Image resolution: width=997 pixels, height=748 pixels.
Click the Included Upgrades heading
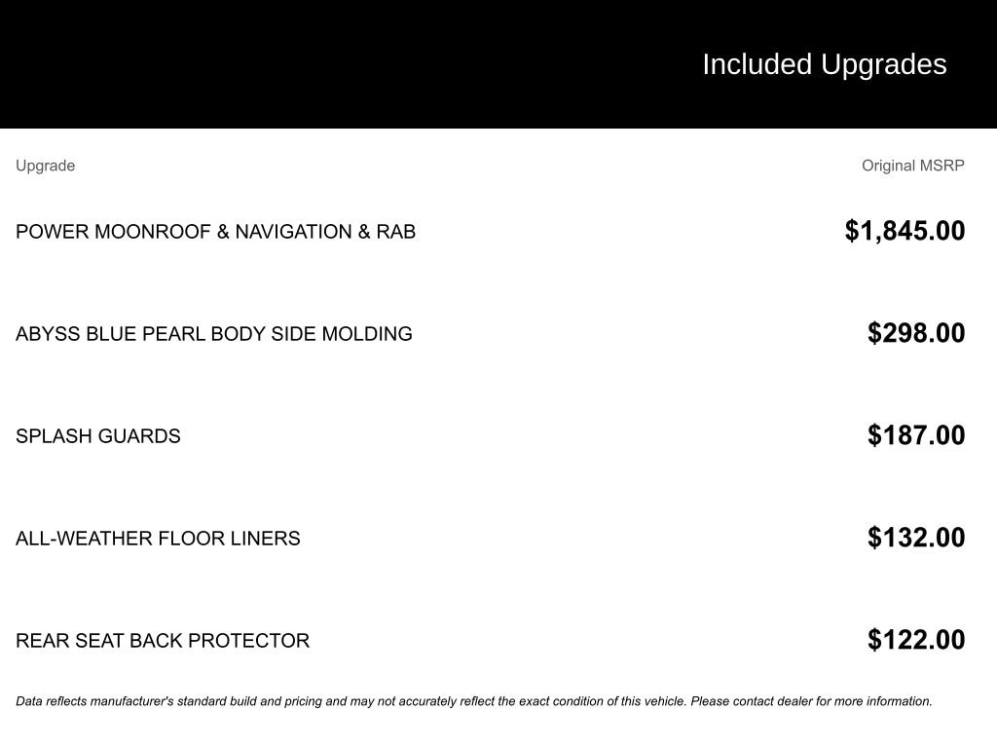coord(824,64)
